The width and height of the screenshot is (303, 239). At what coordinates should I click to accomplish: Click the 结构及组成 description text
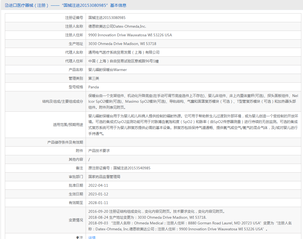[193, 101]
